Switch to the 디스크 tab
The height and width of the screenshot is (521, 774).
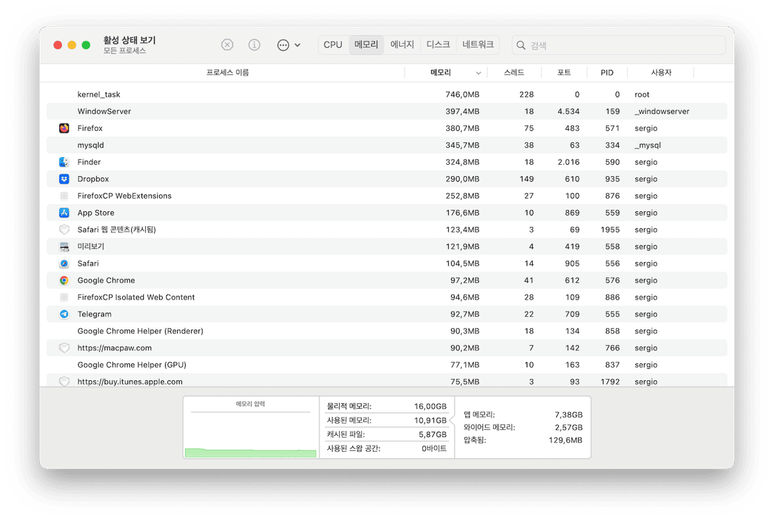tap(438, 45)
